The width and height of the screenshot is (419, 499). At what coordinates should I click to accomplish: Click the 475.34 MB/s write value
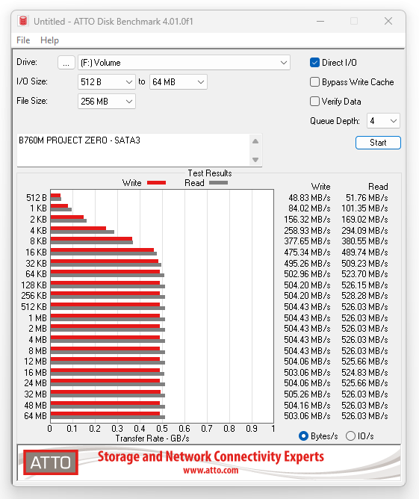click(307, 252)
